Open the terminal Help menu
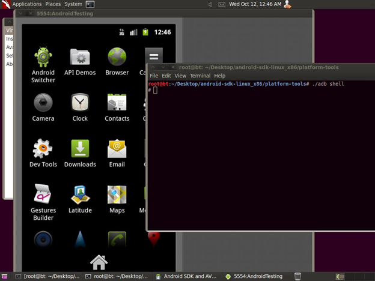The width and height of the screenshot is (375, 281). pos(219,76)
